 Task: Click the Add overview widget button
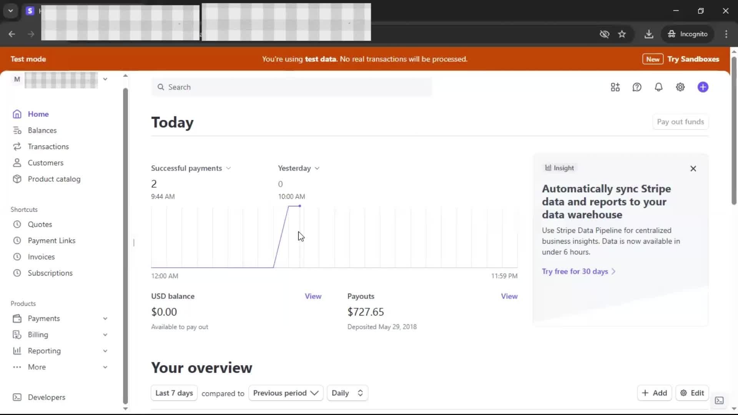tap(654, 393)
